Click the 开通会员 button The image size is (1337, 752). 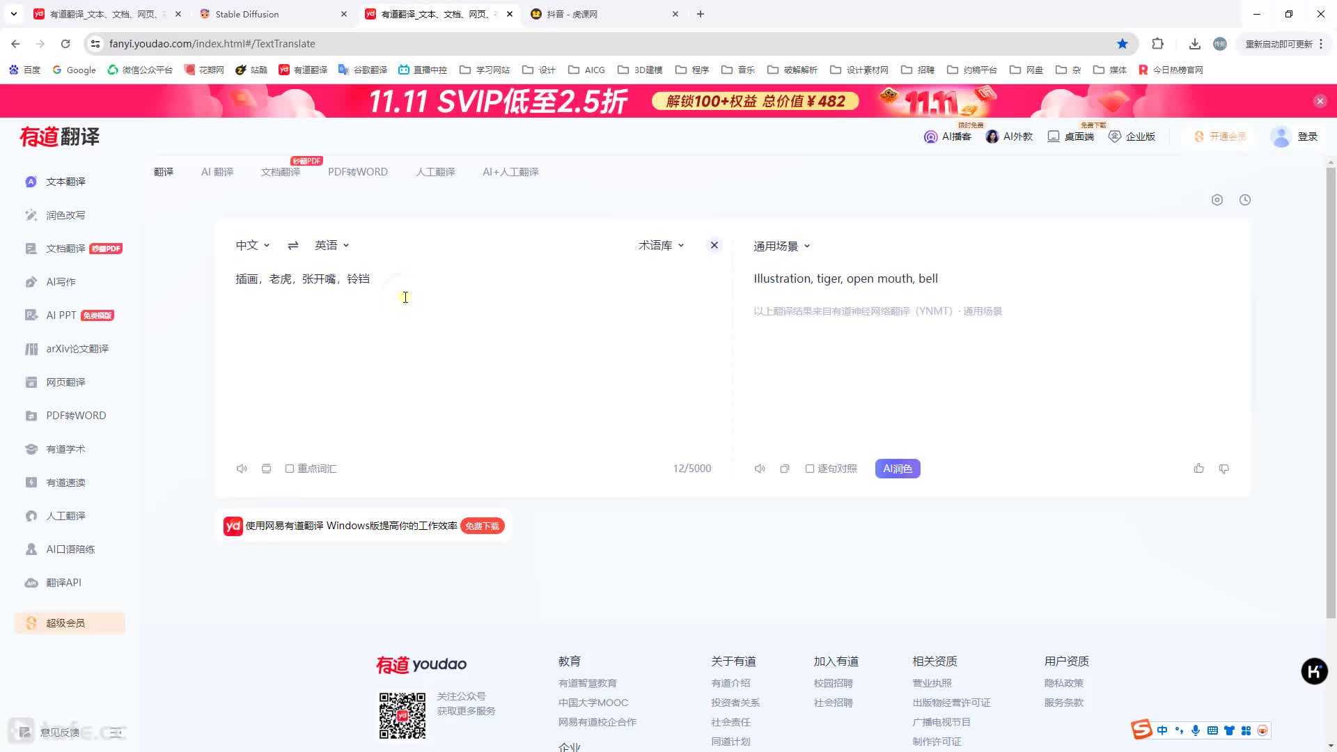[x=1221, y=136]
